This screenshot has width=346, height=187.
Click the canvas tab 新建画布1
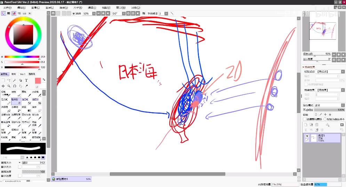71,179
